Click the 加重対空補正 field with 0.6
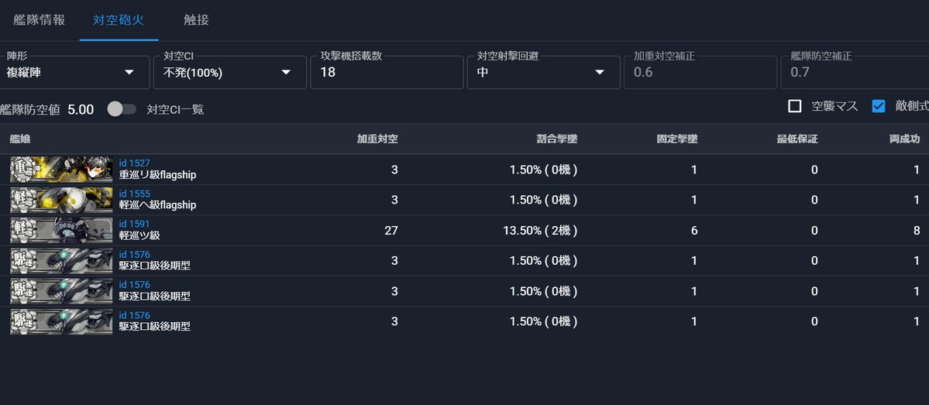 tap(700, 72)
